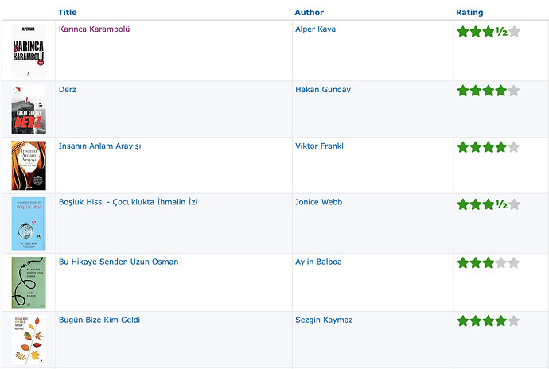The height and width of the screenshot is (369, 549).
Task: Click fourth grey star for Bu Hikaye Senden Uzun Osman
Action: tap(501, 262)
